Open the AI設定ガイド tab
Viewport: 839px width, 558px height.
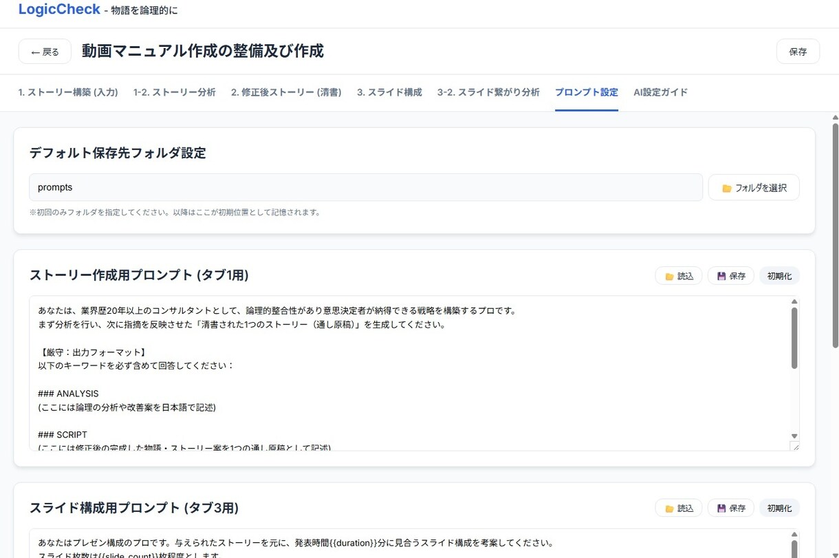tap(661, 92)
